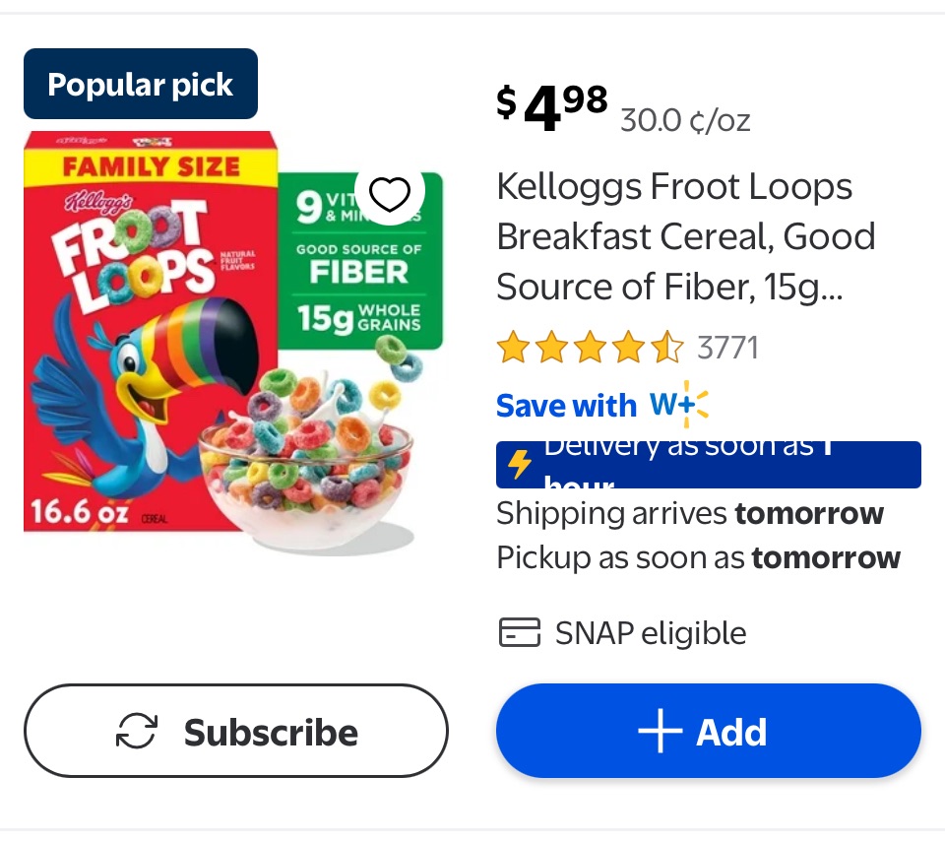Click the SNAP eligible card icon
Screen dimensions: 945x841
click(519, 632)
